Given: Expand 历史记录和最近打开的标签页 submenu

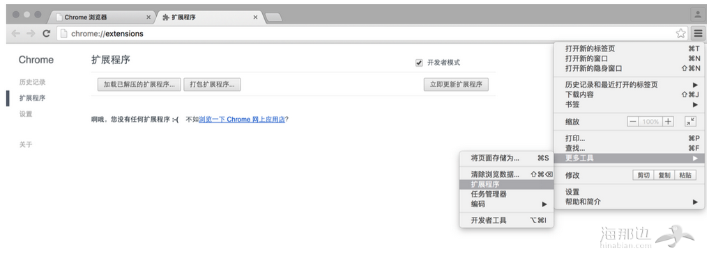Looking at the screenshot, I should (630, 85).
